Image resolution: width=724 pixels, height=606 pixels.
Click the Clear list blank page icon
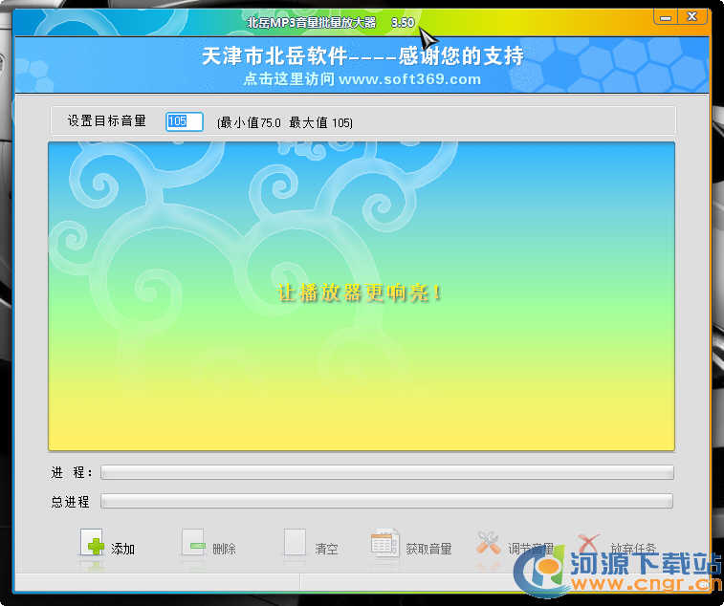point(295,542)
